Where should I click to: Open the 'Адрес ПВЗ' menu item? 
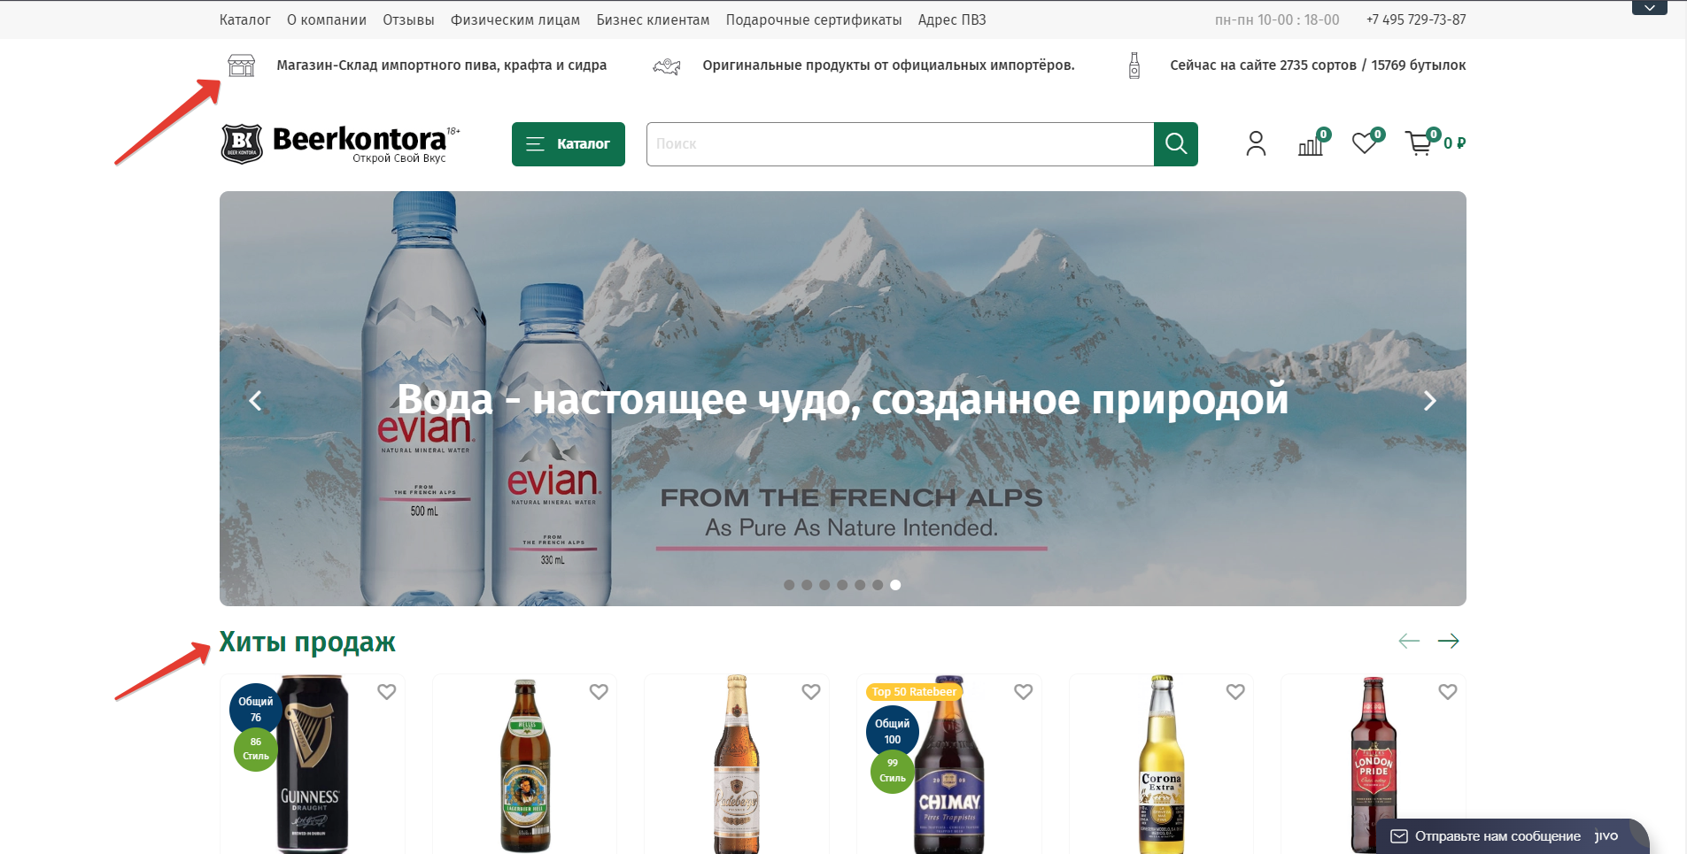click(952, 19)
